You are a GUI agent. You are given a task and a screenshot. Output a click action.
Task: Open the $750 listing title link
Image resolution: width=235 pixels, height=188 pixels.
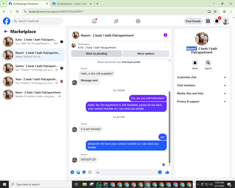pos(97,47)
